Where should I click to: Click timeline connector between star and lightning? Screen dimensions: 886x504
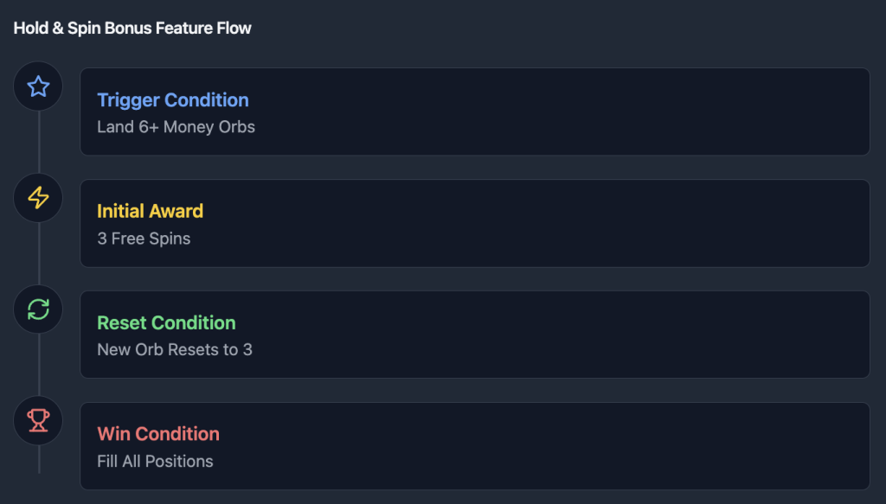(38, 142)
